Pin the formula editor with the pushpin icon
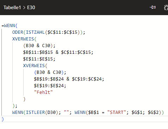 [153, 7]
